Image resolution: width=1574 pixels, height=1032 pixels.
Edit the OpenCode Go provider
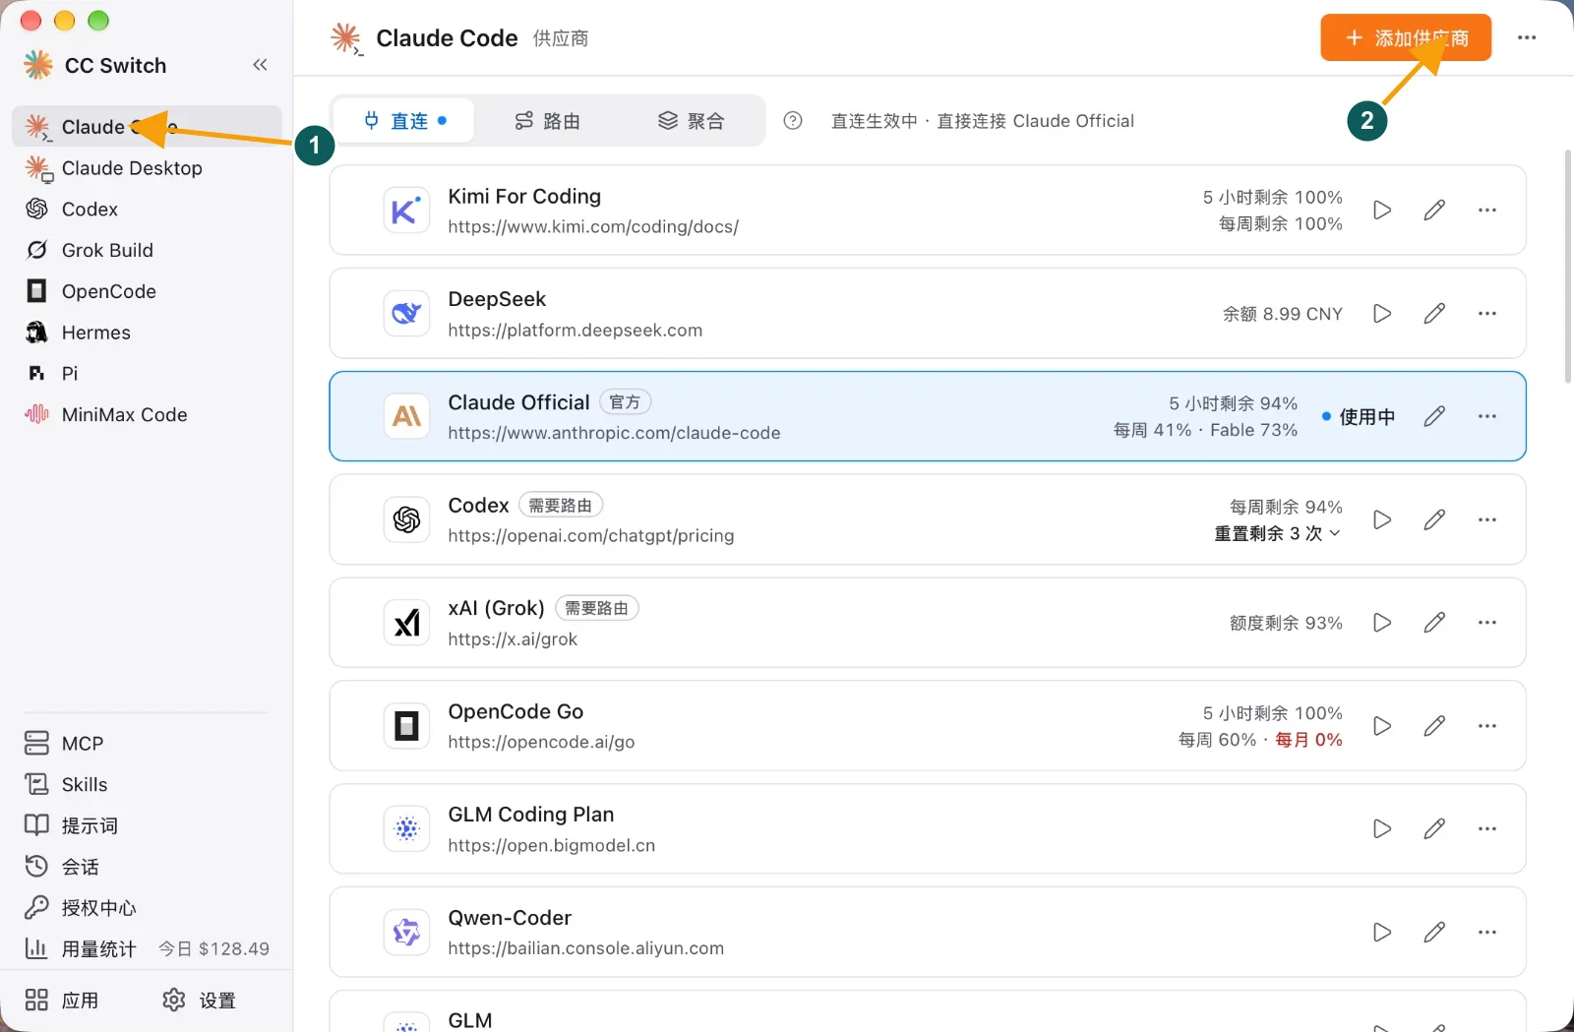coord(1434,726)
